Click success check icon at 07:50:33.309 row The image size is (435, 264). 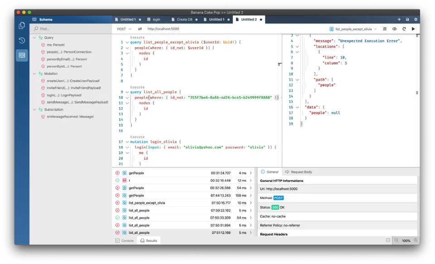(117, 218)
